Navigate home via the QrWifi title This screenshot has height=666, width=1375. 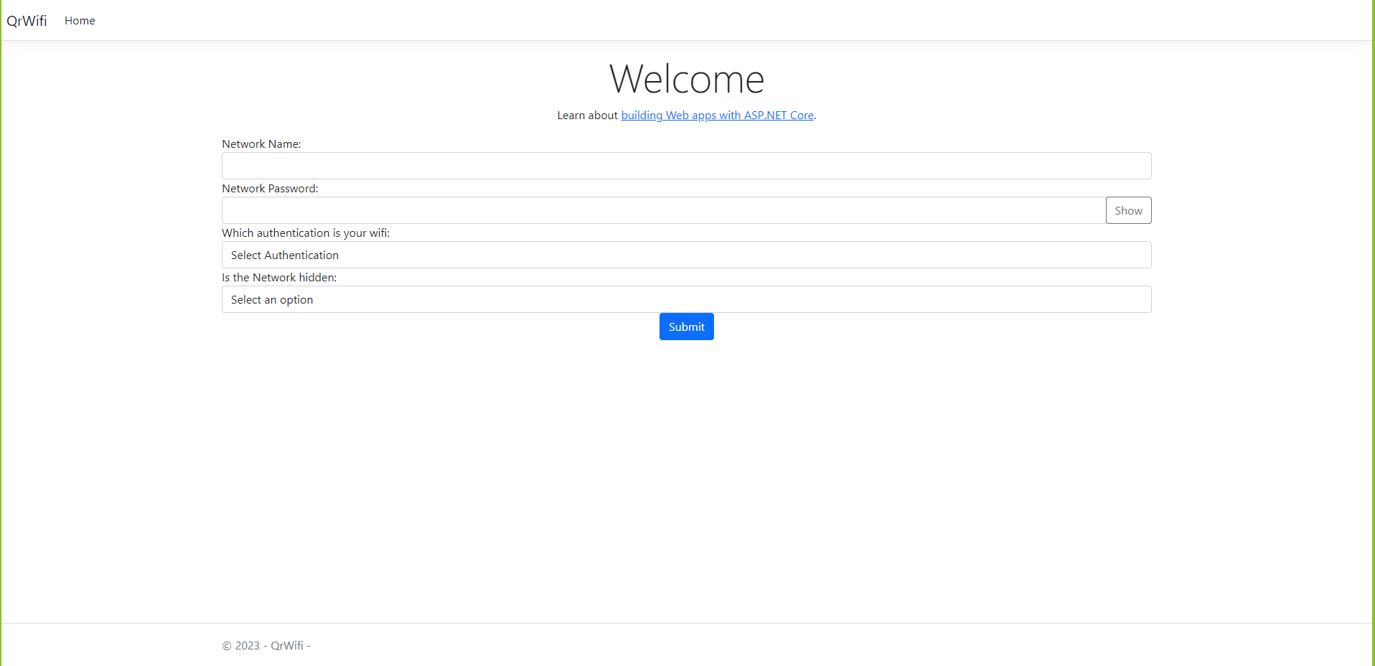pyautogui.click(x=27, y=20)
